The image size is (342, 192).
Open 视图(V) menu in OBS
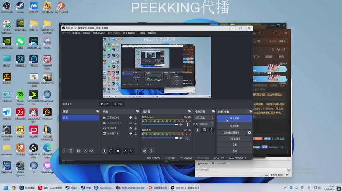[86, 33]
